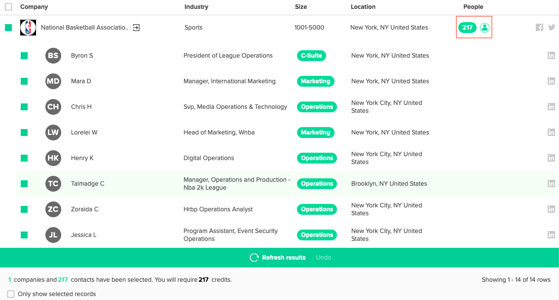Click the 1001-5000 size cell

(309, 28)
